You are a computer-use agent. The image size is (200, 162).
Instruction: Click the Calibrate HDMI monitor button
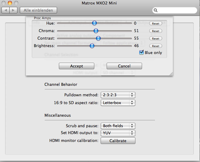[x=118, y=141]
